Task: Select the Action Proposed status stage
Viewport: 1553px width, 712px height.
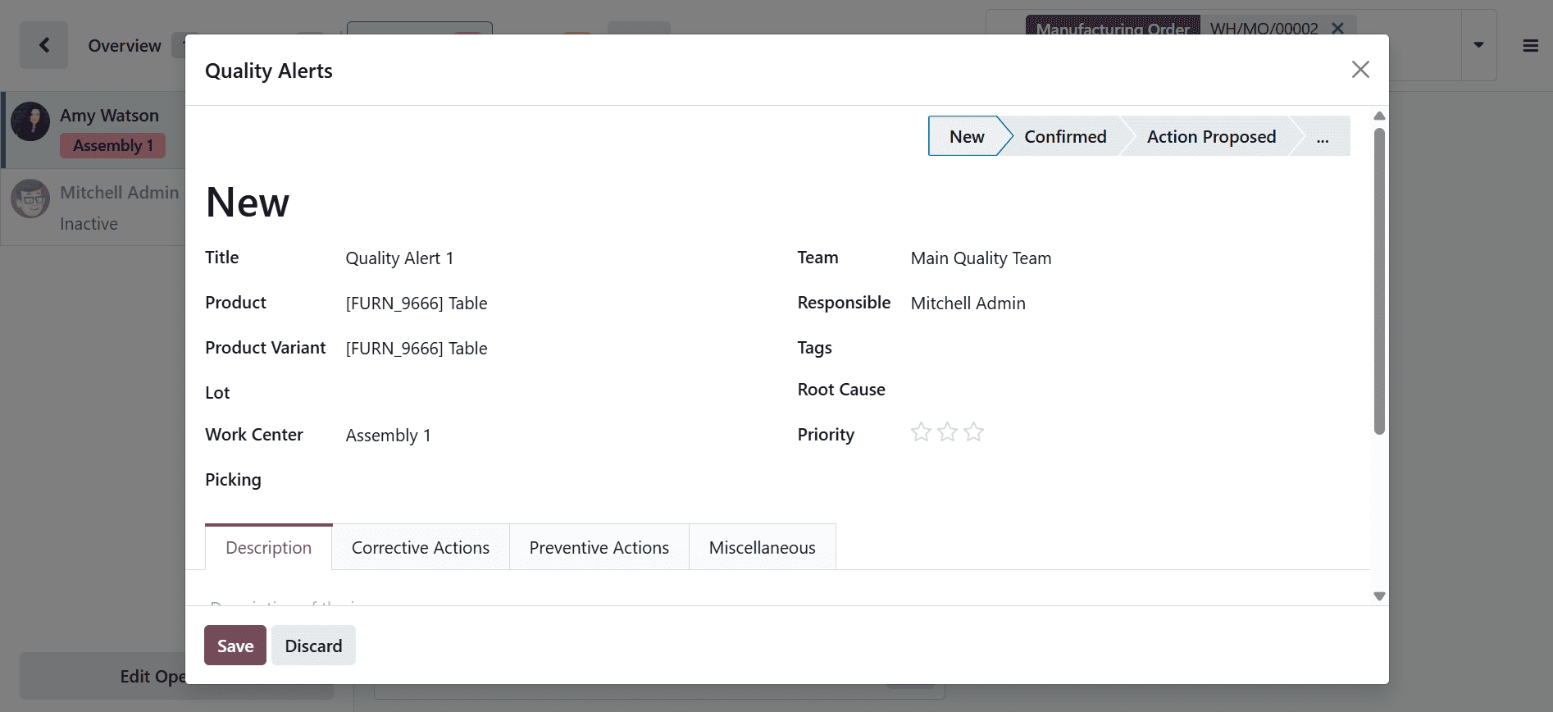Action: 1211,136
